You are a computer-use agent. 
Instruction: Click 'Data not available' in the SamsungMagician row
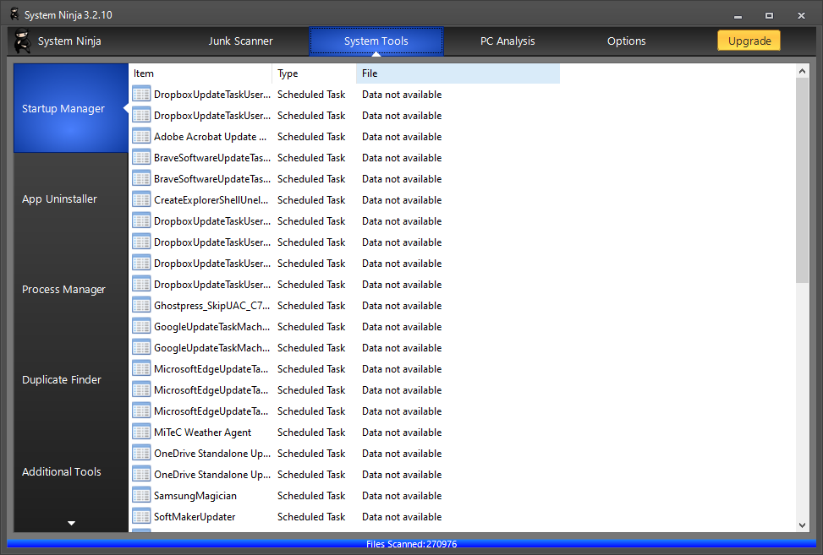pyautogui.click(x=402, y=496)
